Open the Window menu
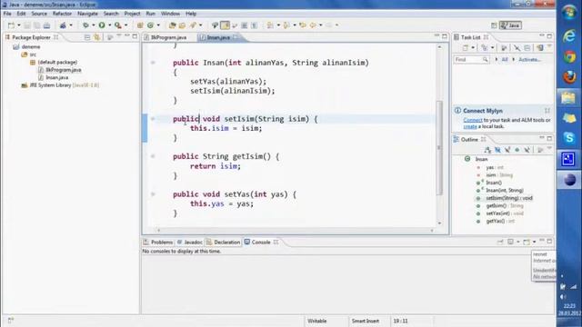 [170, 14]
